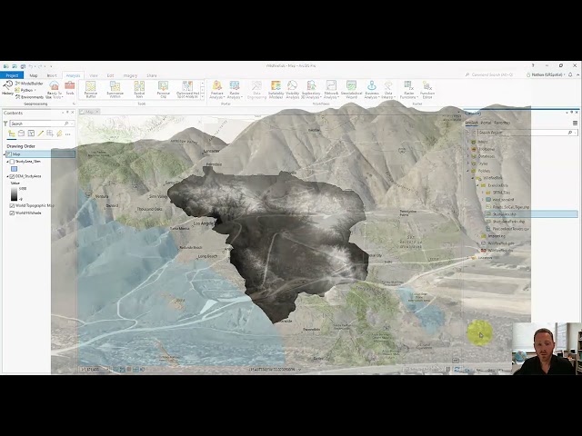This screenshot has height=436, width=582.
Task: Open Raster Functions pane
Action: [408, 90]
